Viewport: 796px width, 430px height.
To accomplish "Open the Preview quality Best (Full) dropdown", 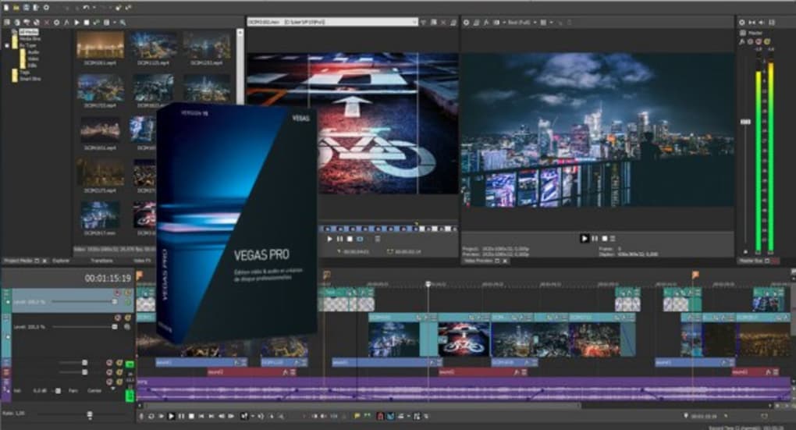I will coord(522,23).
